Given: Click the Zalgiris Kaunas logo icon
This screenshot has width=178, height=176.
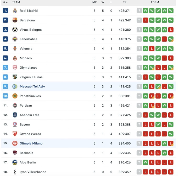Looking at the screenshot, I should pyautogui.click(x=15, y=77).
